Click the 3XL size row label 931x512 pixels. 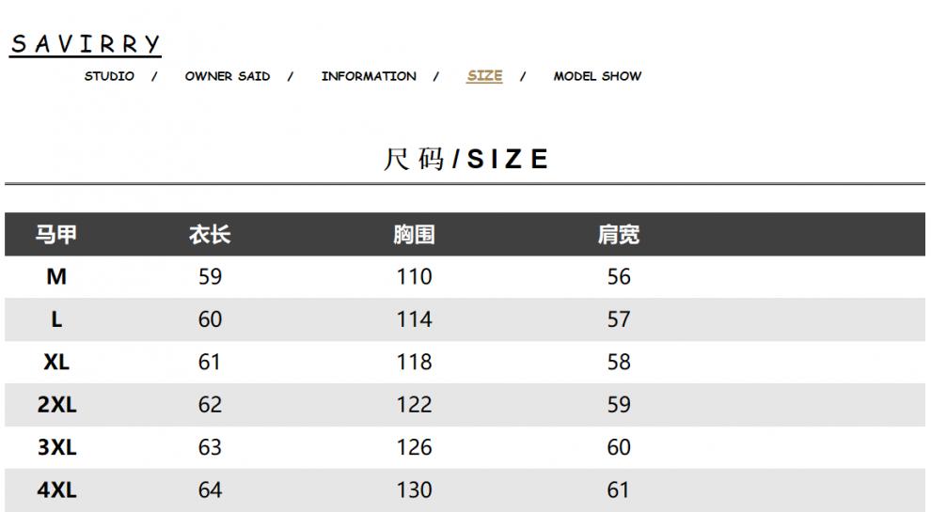[x=56, y=447]
